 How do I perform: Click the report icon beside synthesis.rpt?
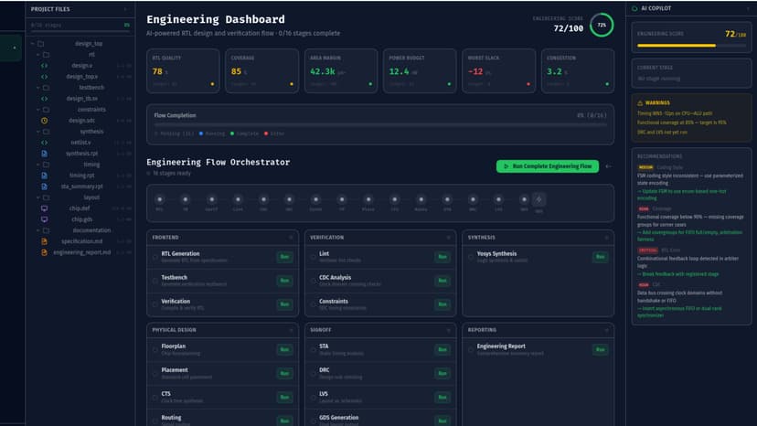pos(44,153)
